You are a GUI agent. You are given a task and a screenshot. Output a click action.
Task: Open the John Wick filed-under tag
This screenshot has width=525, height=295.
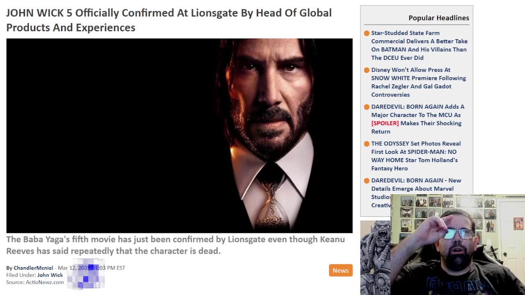(50, 275)
